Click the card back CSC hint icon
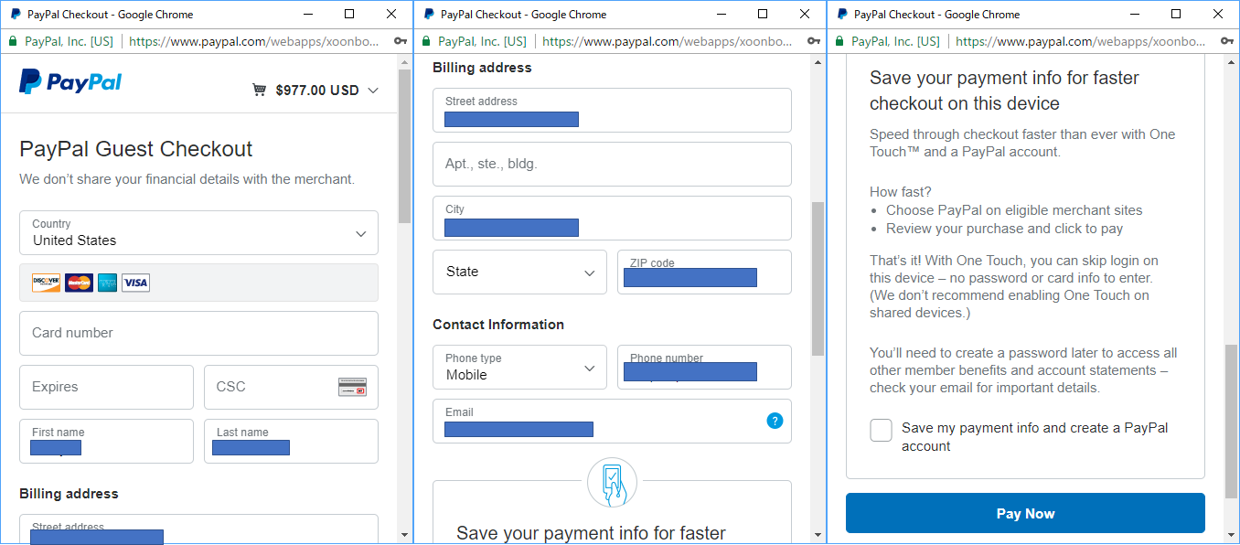The image size is (1240, 545). (x=352, y=387)
